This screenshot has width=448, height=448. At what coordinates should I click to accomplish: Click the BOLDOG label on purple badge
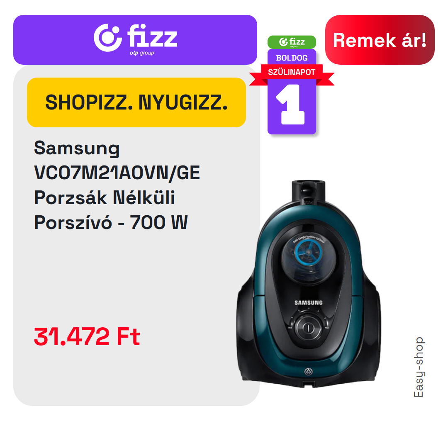292,58
